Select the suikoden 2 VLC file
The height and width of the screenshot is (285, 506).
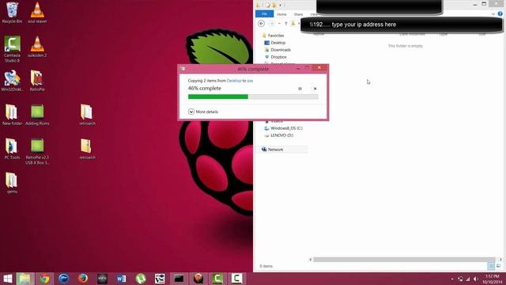(x=37, y=47)
